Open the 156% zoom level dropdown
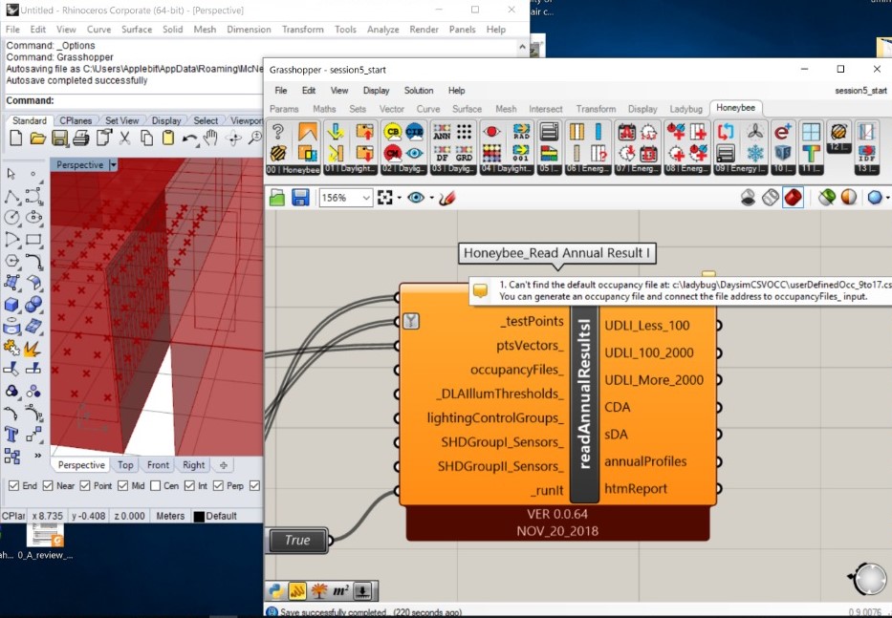The width and height of the screenshot is (892, 618). point(366,198)
